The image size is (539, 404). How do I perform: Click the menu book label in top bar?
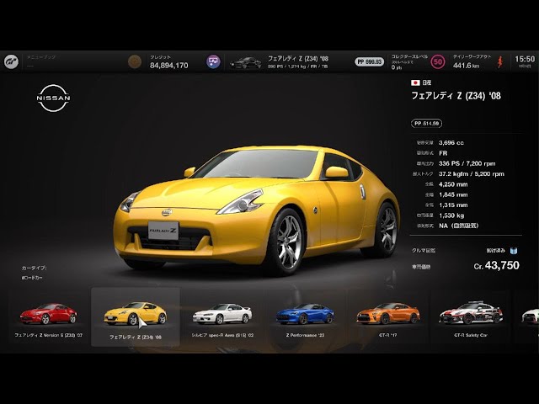pyautogui.click(x=41, y=57)
